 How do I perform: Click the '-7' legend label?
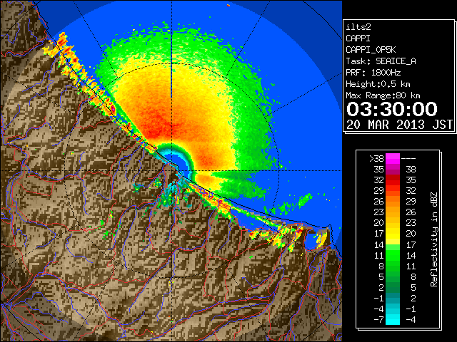[x=378, y=319]
